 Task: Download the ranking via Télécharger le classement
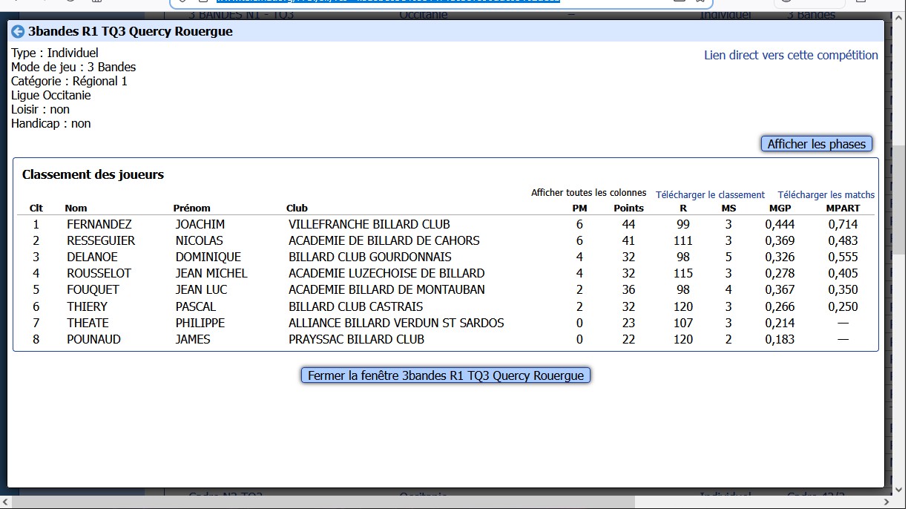(x=709, y=194)
